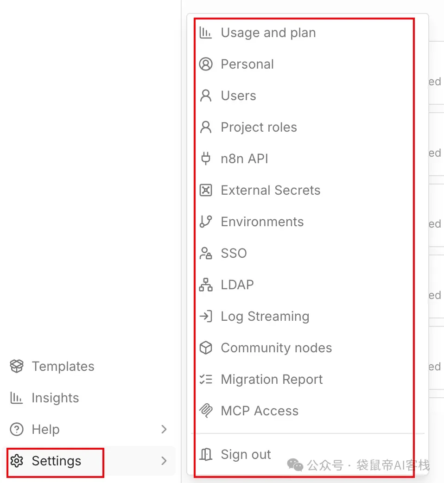Open the Users settings page

[x=238, y=96]
